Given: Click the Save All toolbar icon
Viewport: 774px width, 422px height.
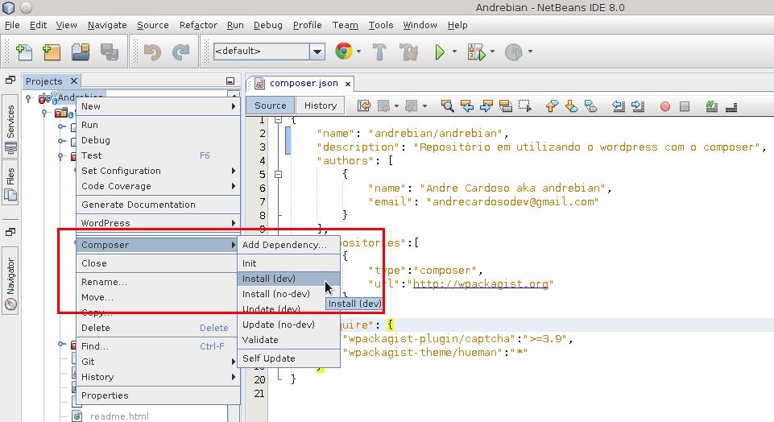Looking at the screenshot, I should pos(109,52).
